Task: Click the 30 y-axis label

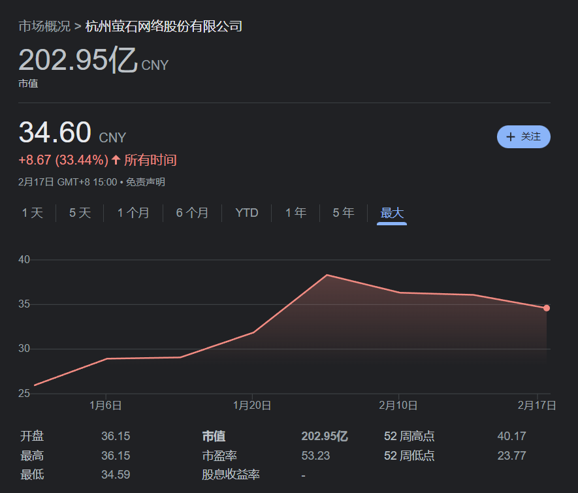Action: [24, 349]
